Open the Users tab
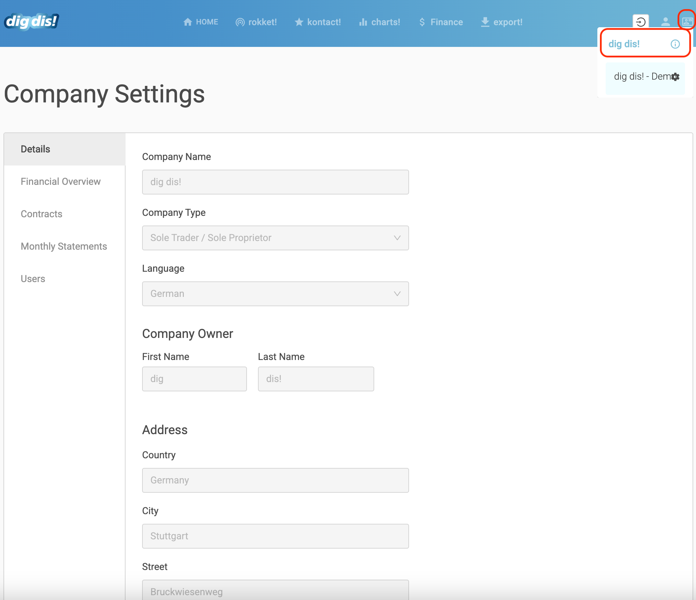This screenshot has height=600, width=696. point(33,279)
